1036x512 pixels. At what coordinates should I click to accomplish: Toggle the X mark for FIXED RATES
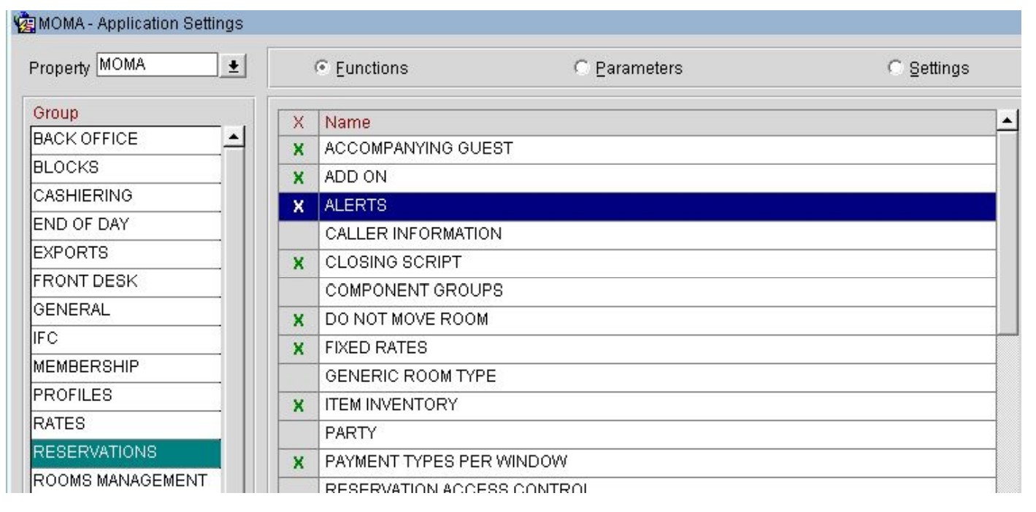point(298,349)
